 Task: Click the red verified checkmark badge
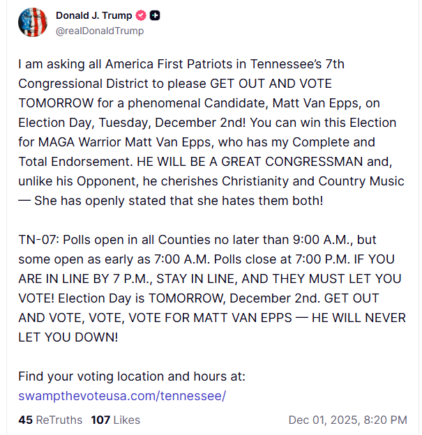[x=139, y=16]
